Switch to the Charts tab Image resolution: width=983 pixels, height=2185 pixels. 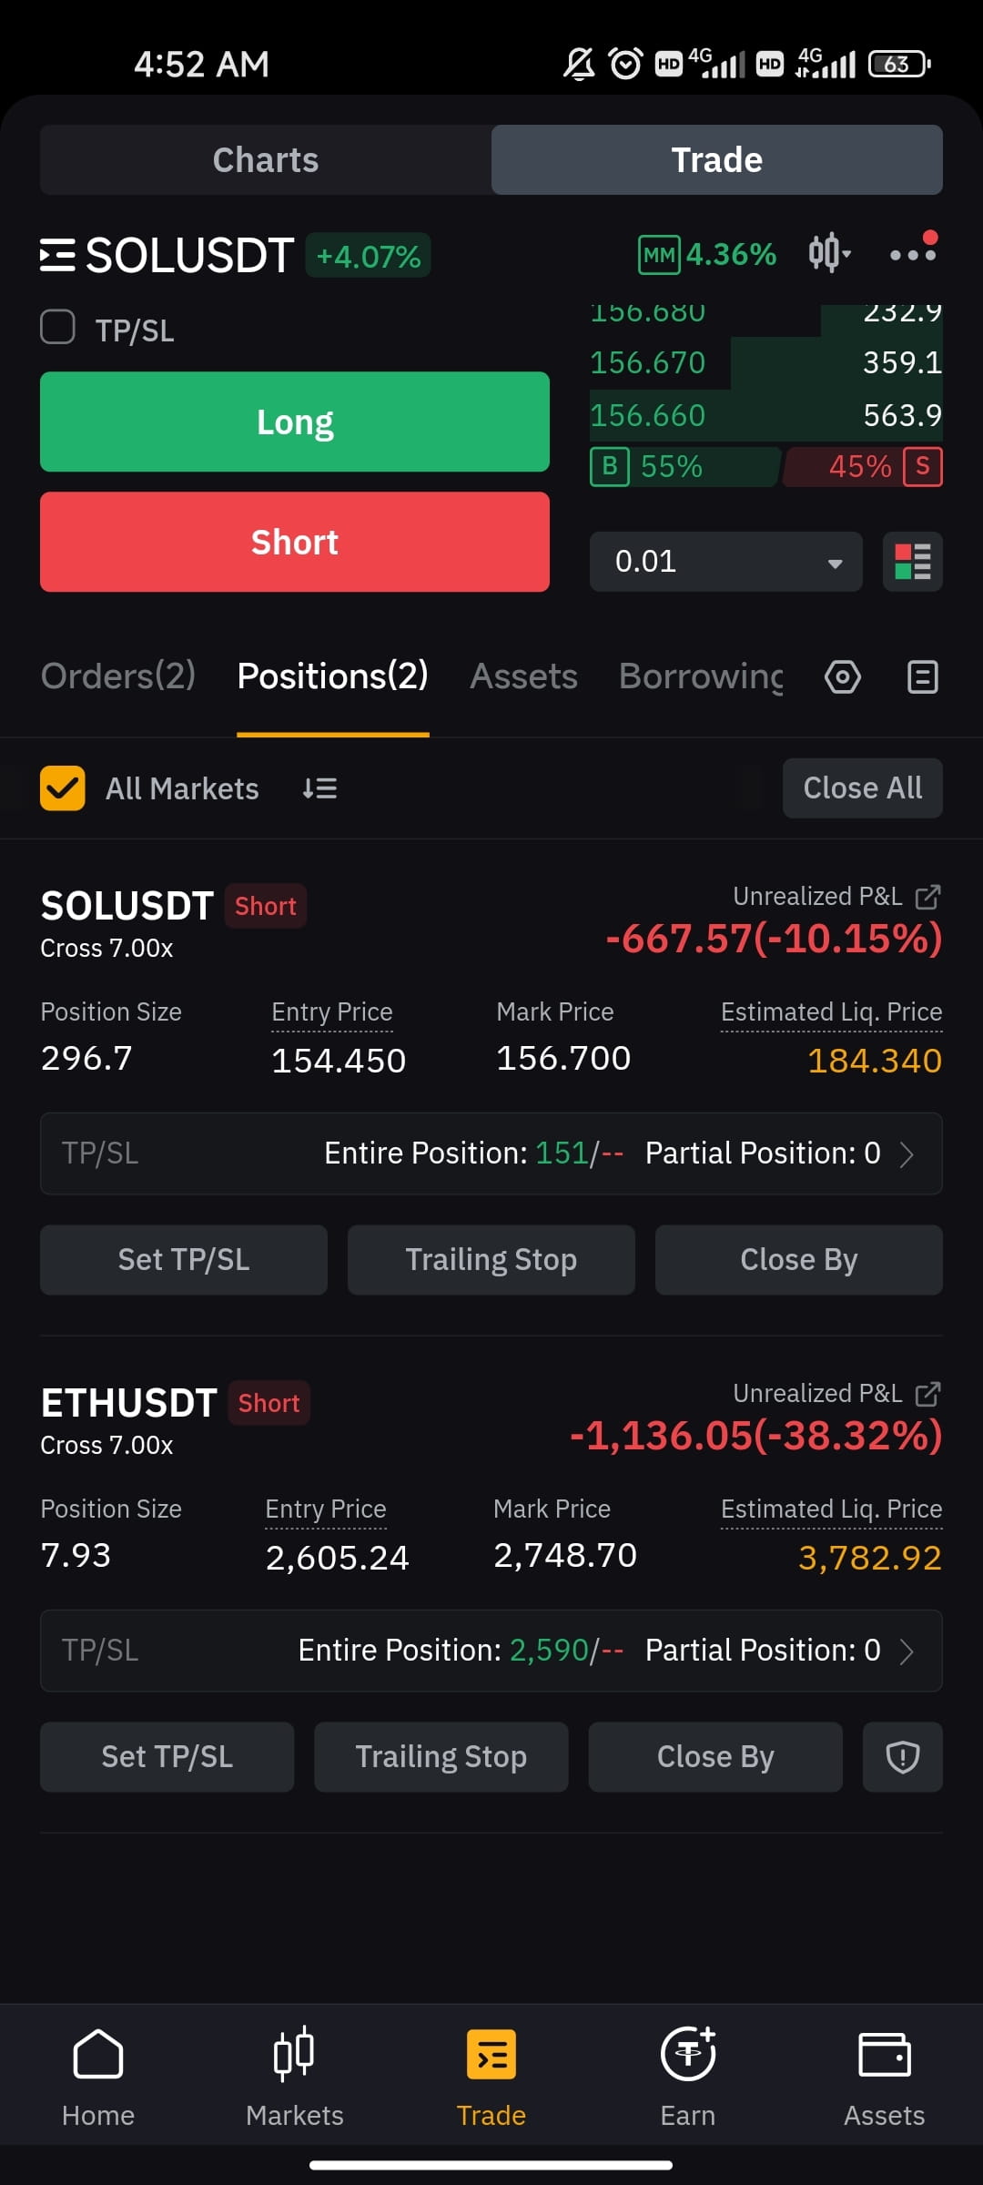(x=266, y=160)
